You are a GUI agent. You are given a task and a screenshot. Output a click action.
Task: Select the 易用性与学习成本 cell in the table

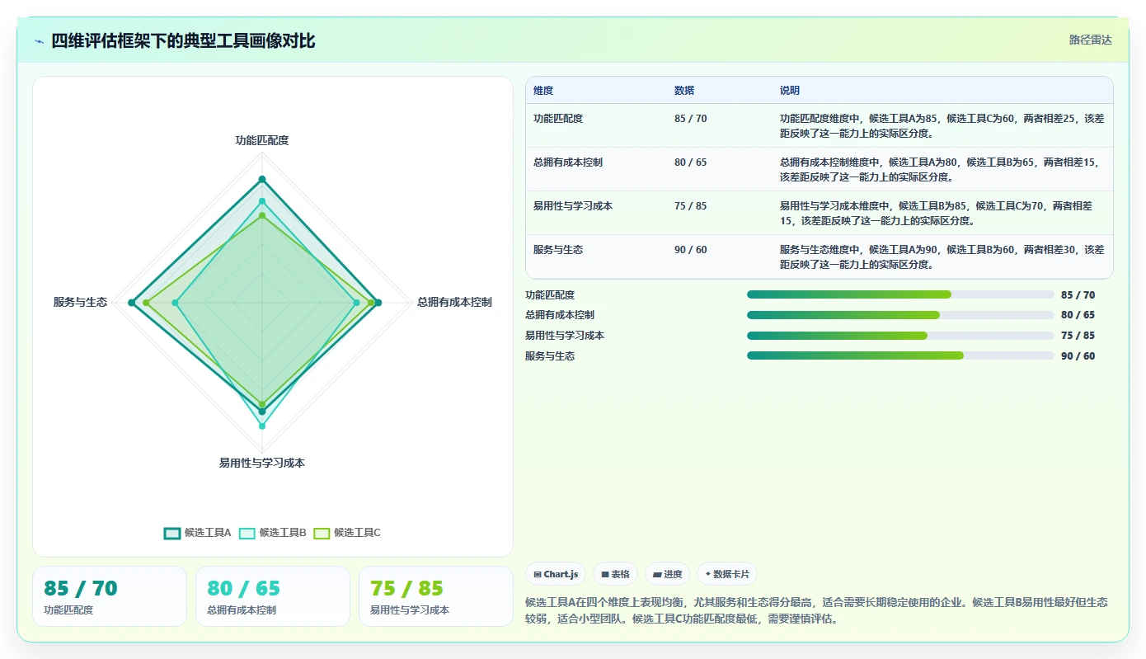573,206
